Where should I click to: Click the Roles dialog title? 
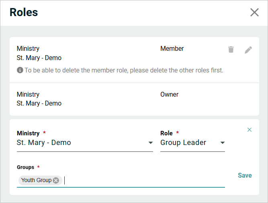pyautogui.click(x=24, y=12)
